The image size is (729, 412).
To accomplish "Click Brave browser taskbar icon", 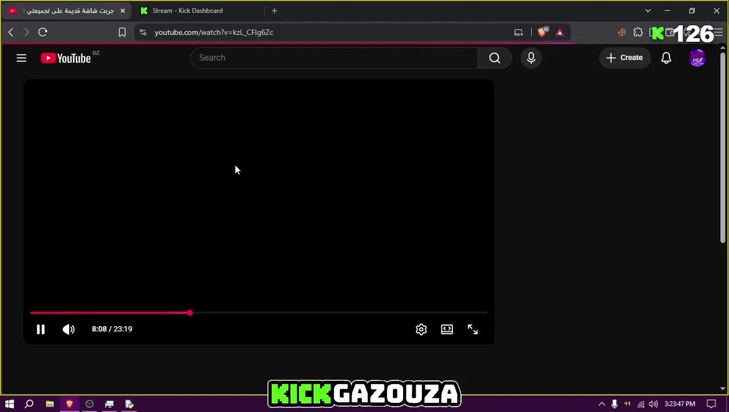I will click(70, 404).
